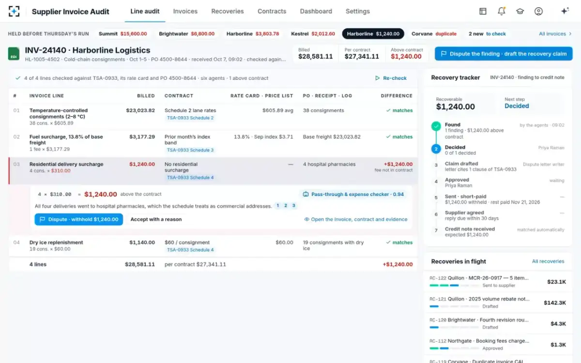
Task: Click the chevron next to All invoices
Action: tap(570, 34)
